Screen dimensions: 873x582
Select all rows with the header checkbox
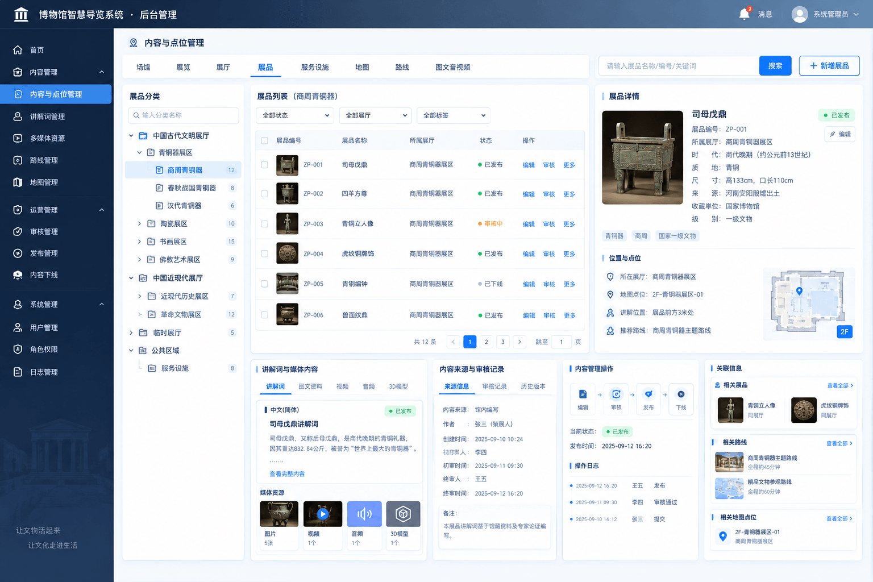[264, 140]
